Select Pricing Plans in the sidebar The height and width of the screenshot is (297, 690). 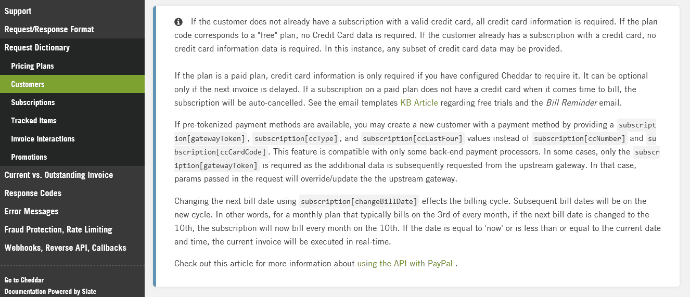[32, 66]
